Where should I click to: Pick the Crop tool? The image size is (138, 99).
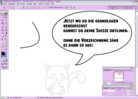(2, 23)
